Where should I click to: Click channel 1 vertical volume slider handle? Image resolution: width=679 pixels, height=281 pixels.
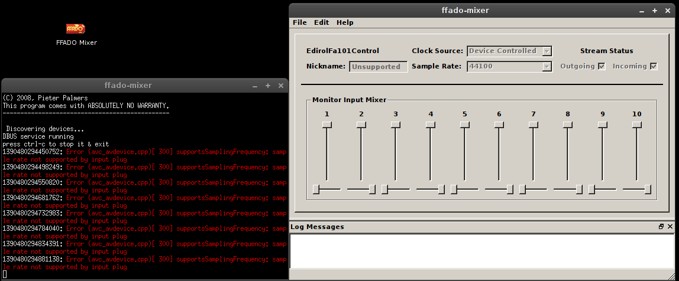[x=326, y=125]
